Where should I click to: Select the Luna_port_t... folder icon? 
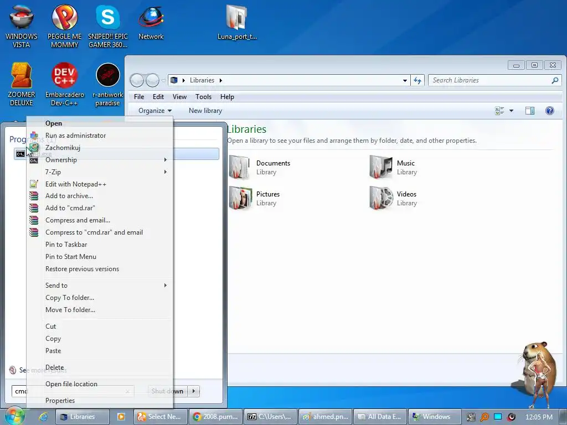click(237, 22)
